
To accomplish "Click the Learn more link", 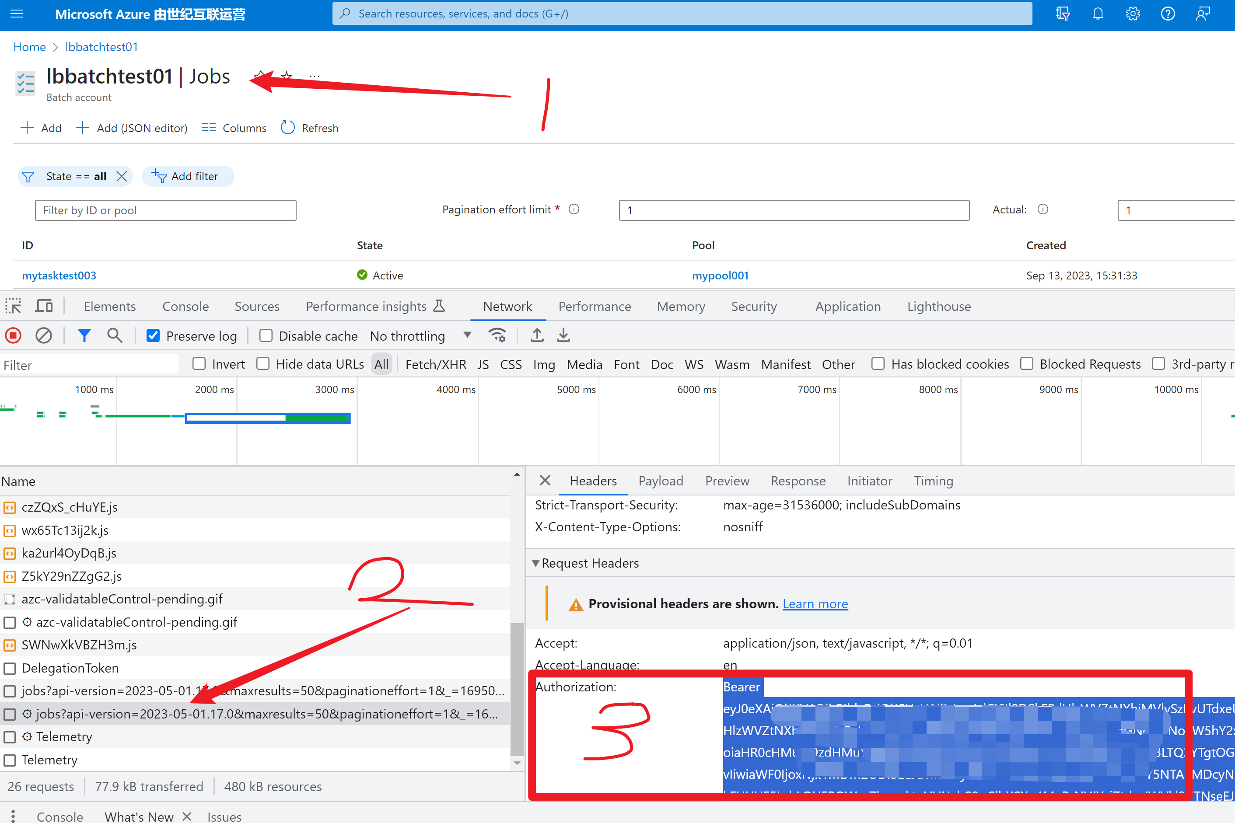I will point(815,603).
